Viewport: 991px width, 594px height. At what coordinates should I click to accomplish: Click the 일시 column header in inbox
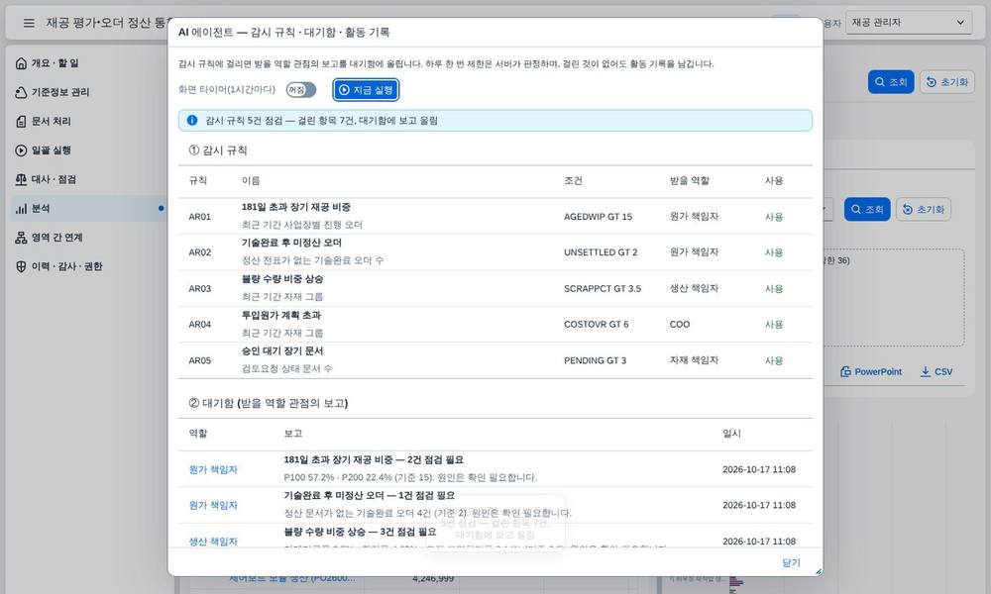click(732, 434)
